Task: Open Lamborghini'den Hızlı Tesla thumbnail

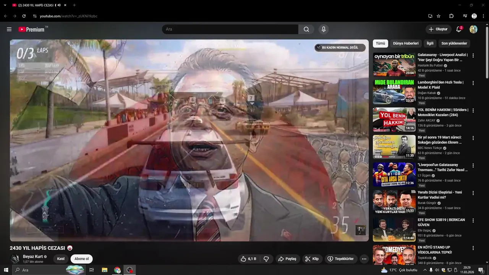Action: pos(394,92)
